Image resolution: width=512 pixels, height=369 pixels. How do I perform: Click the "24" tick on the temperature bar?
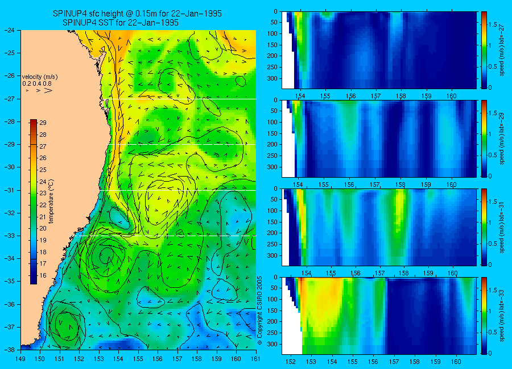[43, 182]
